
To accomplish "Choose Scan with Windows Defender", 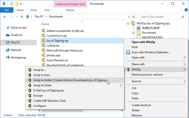I will pyautogui.click(x=151, y=52).
